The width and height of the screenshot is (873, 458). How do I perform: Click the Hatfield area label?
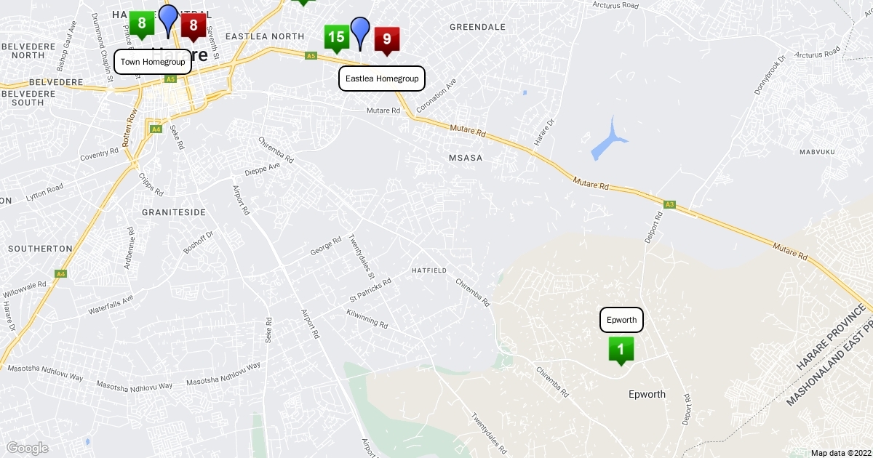coord(428,270)
